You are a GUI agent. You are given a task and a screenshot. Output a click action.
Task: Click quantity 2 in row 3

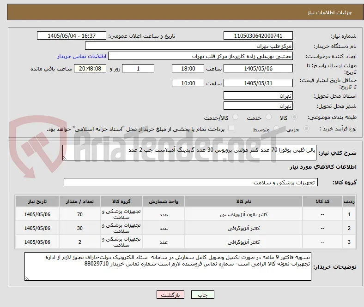coord(79,242)
